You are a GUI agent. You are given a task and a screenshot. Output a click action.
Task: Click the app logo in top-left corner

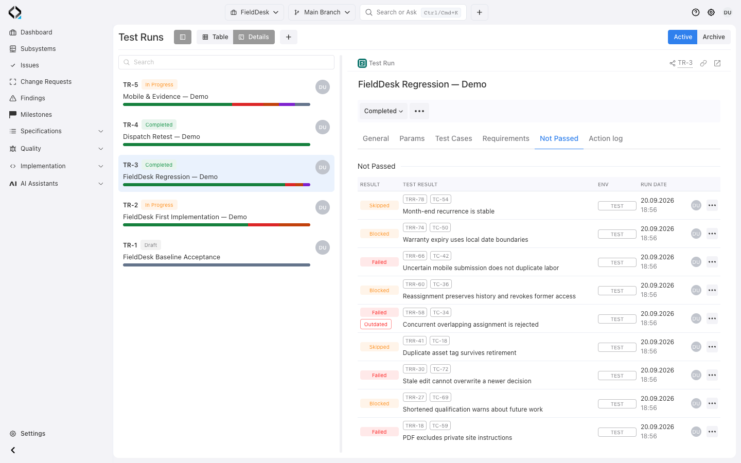coord(15,12)
